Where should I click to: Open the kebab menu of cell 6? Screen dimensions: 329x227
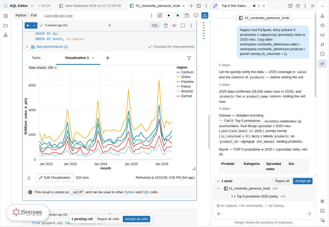tap(191, 25)
